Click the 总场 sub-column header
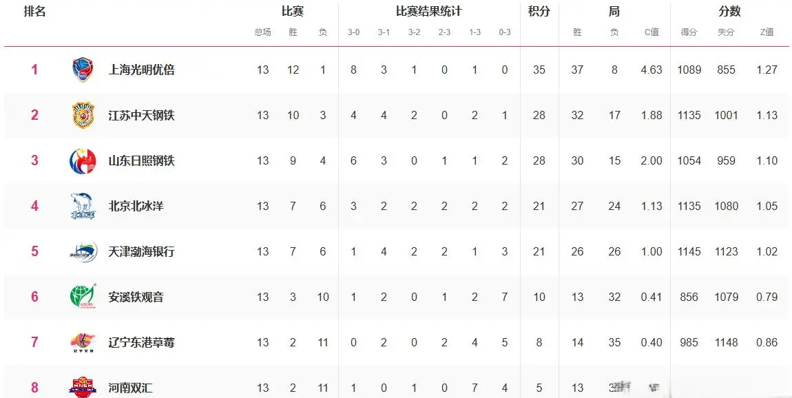Image resolution: width=792 pixels, height=398 pixels. [x=262, y=32]
